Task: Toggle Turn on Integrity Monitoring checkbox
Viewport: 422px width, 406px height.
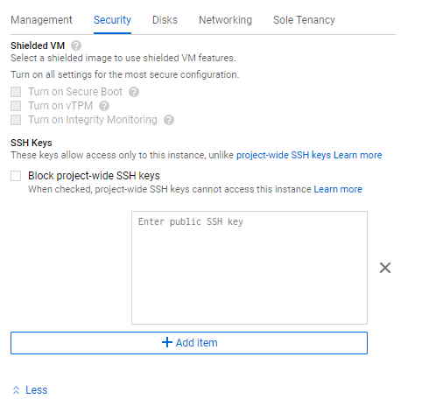Action: pos(16,120)
